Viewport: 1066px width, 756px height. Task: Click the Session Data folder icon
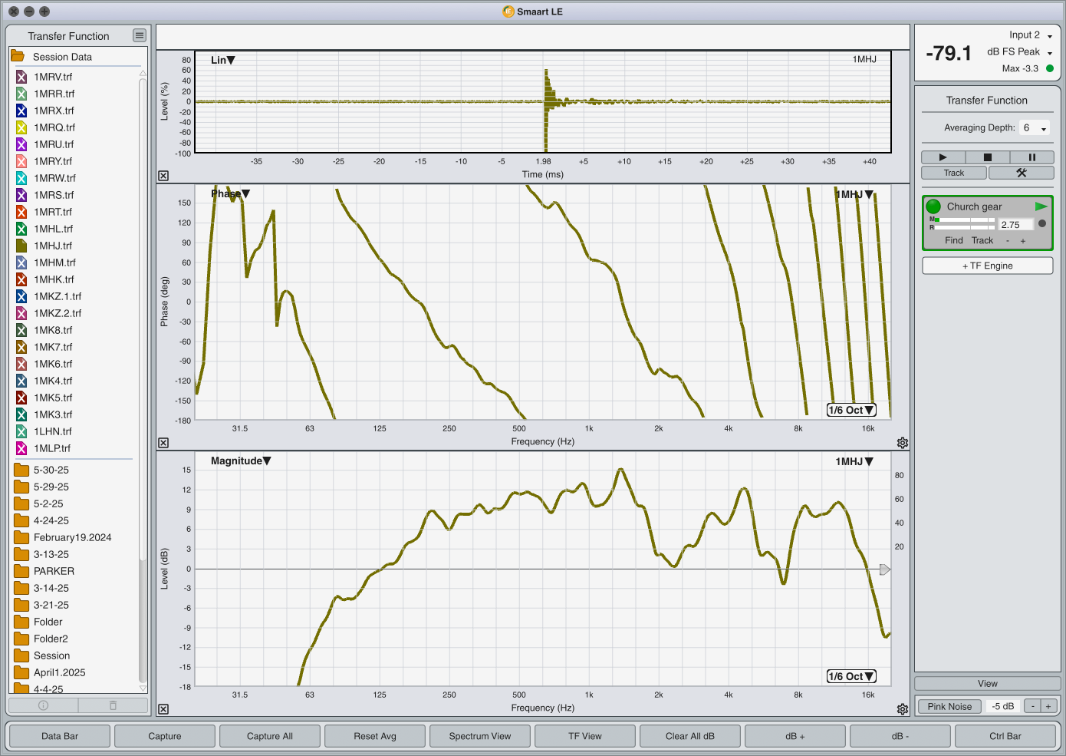tap(18, 56)
